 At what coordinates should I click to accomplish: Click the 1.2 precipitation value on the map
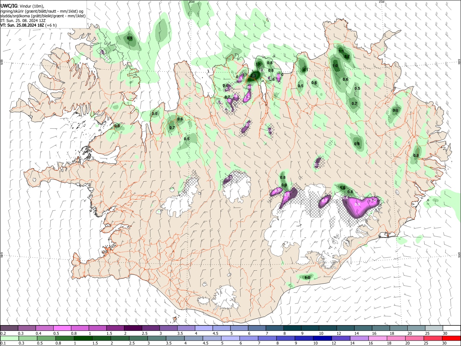[x=347, y=57]
